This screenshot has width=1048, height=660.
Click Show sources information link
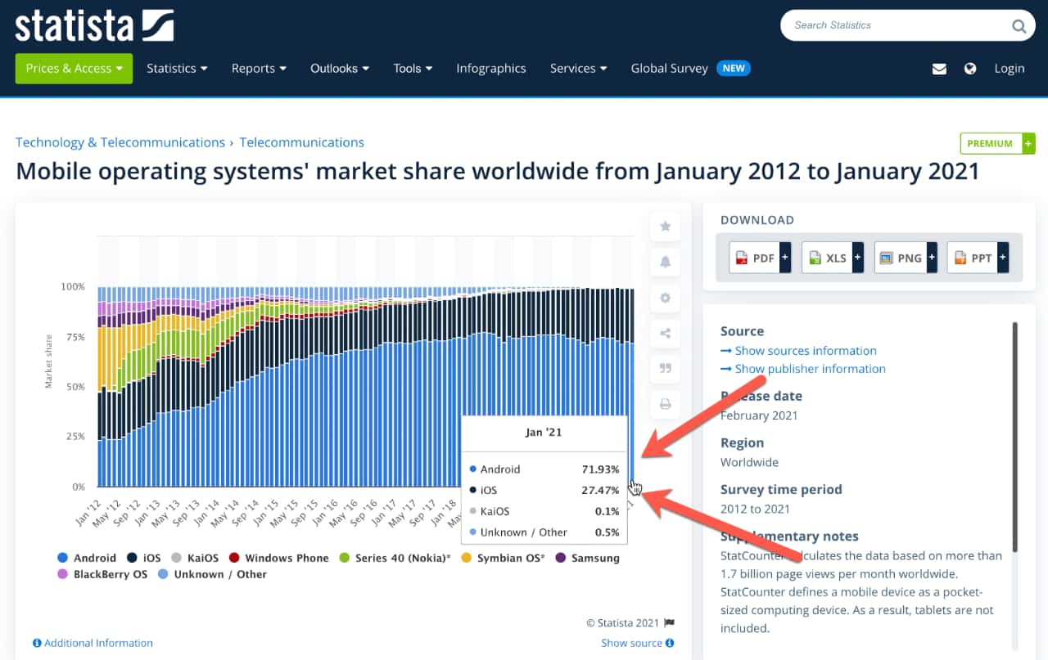[805, 351]
